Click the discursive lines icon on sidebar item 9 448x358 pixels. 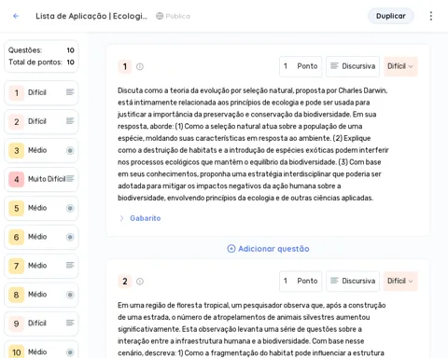(70, 323)
